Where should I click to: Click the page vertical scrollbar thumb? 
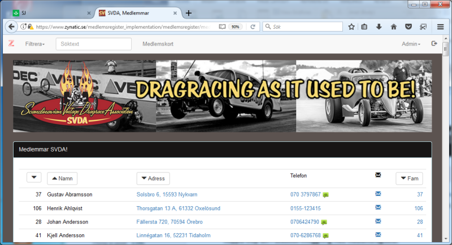pyautogui.click(x=446, y=49)
